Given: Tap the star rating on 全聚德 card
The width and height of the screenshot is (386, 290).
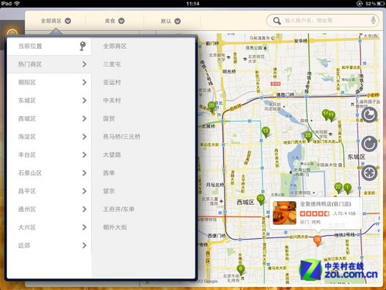Looking at the screenshot, I should point(314,213).
